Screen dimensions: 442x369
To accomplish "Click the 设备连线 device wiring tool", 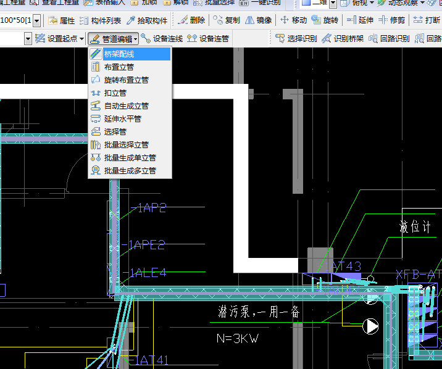I will click(x=162, y=39).
